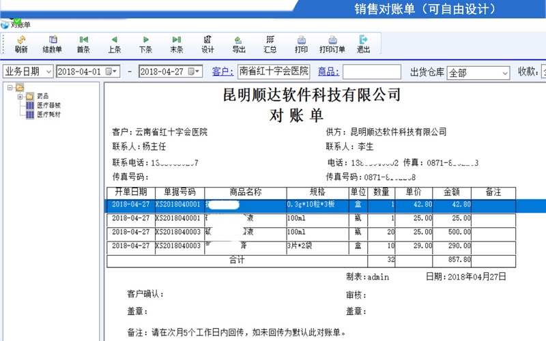The width and height of the screenshot is (546, 341).
Task: Click the 联系人: 杨主任 text
Action: pos(139,147)
